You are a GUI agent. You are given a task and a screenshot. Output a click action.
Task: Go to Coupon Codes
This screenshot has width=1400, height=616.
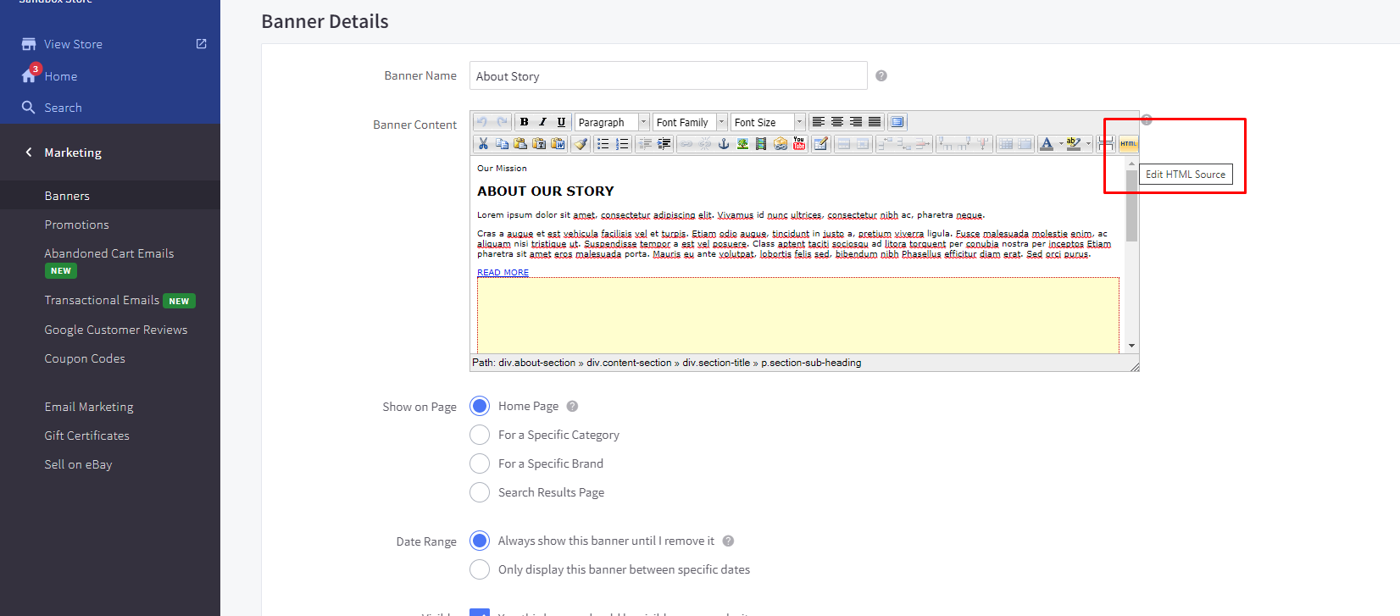pyautogui.click(x=85, y=358)
